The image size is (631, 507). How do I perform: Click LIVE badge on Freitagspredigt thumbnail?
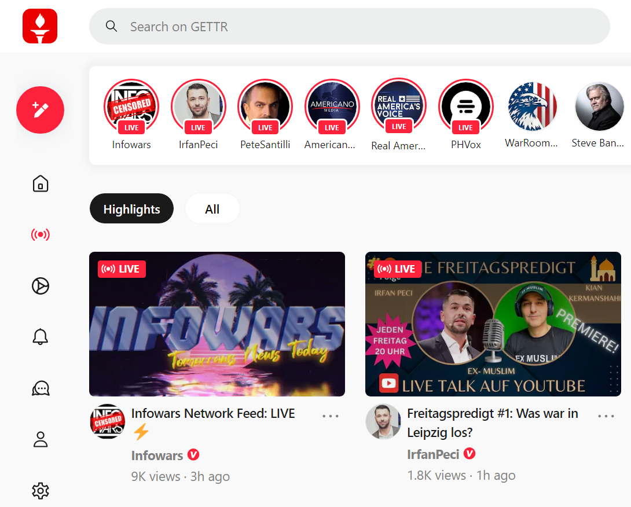[397, 269]
